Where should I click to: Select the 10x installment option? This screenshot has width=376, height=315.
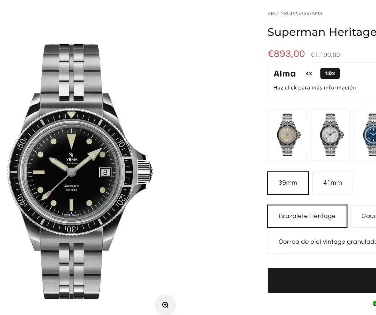point(330,73)
